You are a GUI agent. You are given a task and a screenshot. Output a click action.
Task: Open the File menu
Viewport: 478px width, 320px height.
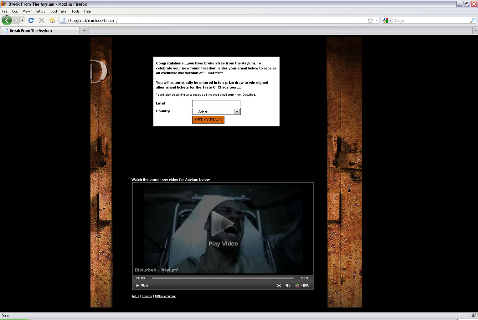[x=5, y=11]
